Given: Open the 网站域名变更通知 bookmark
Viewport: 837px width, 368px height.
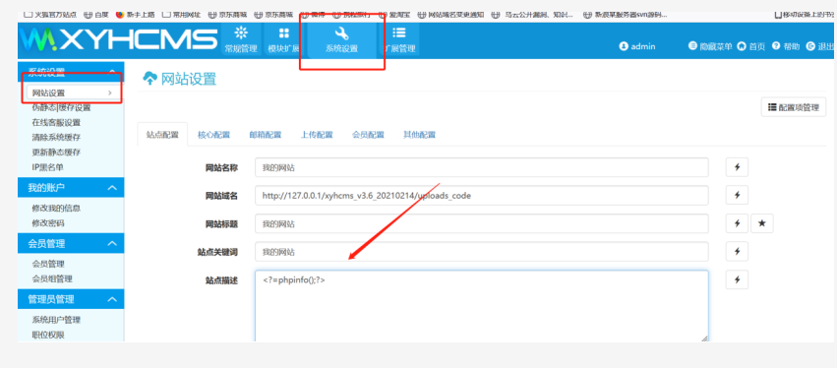Looking at the screenshot, I should [x=450, y=15].
